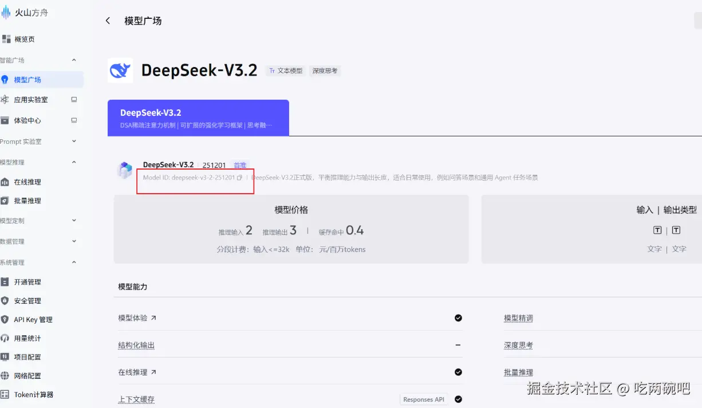
Task: Click the 首推 badge
Action: [x=240, y=165]
